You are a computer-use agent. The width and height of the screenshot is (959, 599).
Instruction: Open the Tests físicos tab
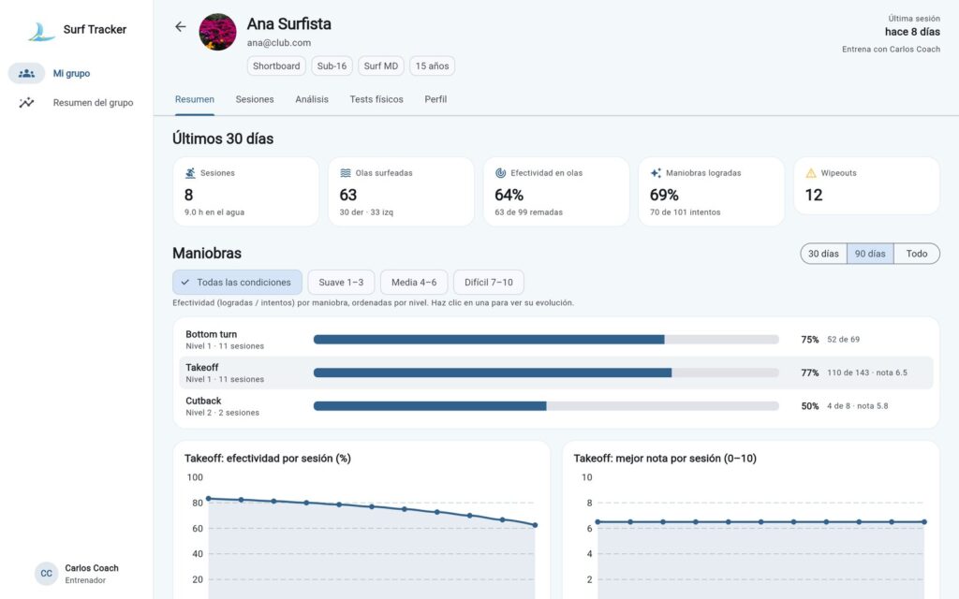[x=376, y=99]
